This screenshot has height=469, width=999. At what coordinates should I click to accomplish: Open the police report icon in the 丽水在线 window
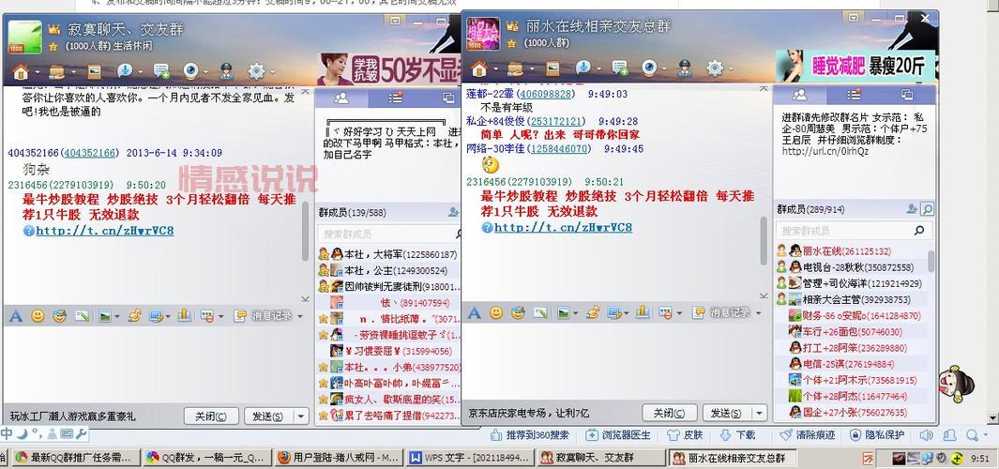[683, 68]
